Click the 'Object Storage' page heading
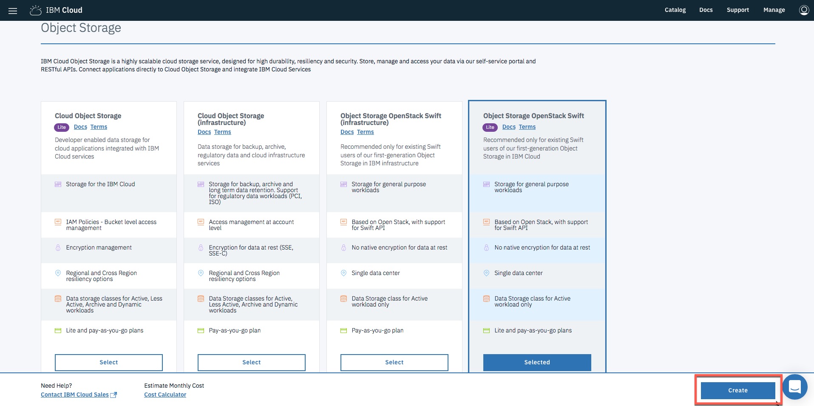This screenshot has width=814, height=406. [x=81, y=28]
